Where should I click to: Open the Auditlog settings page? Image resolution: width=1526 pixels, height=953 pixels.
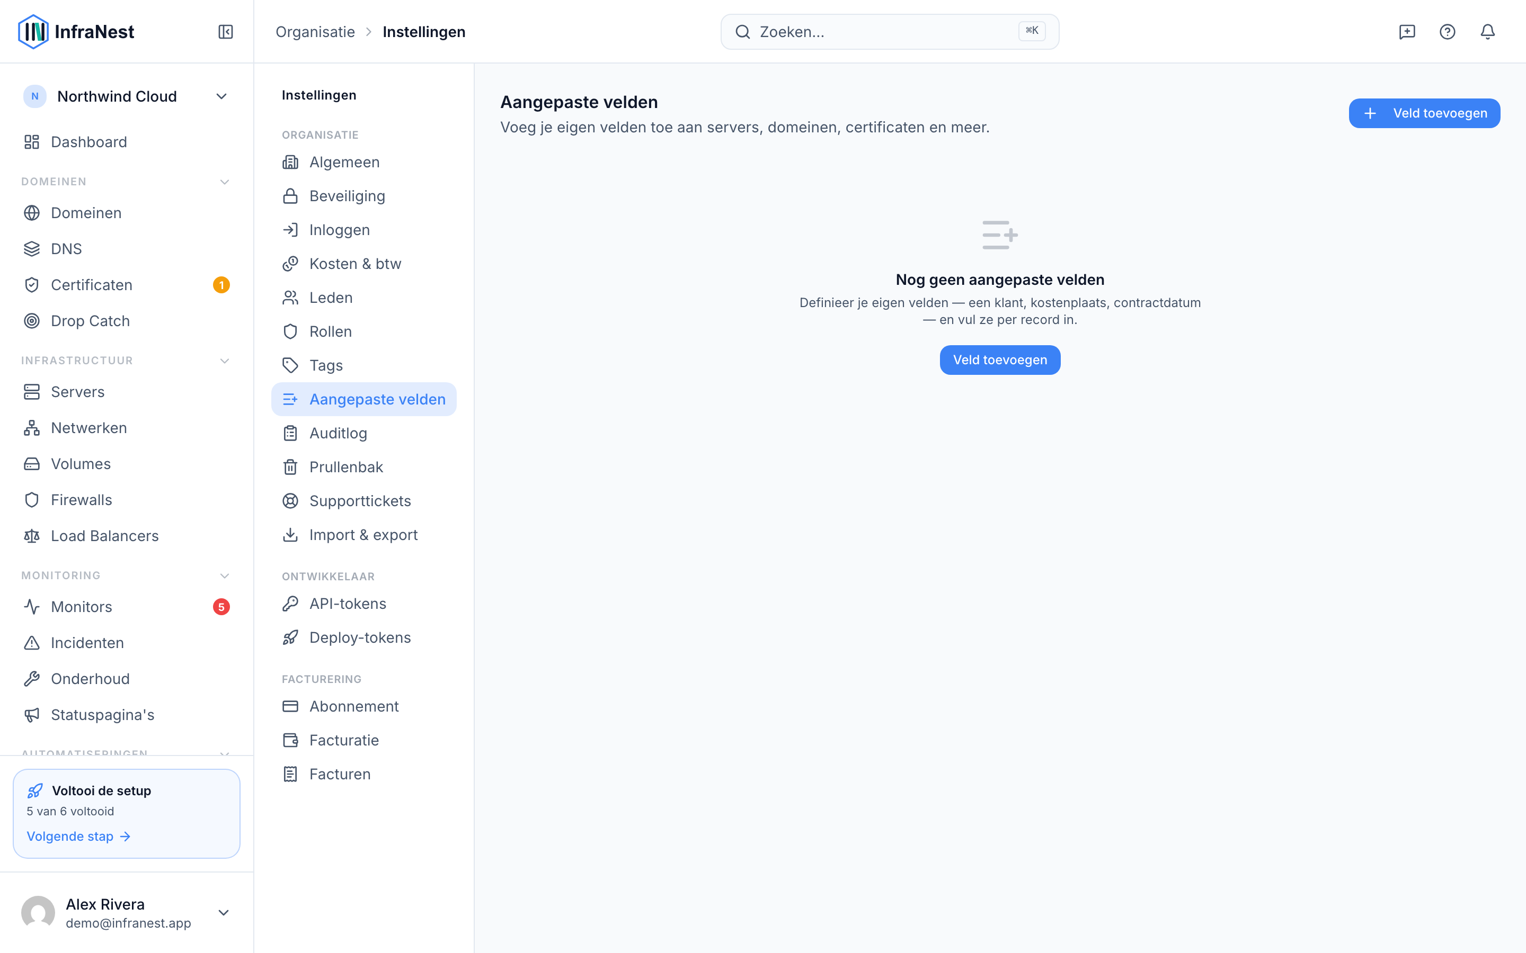pyautogui.click(x=364, y=433)
